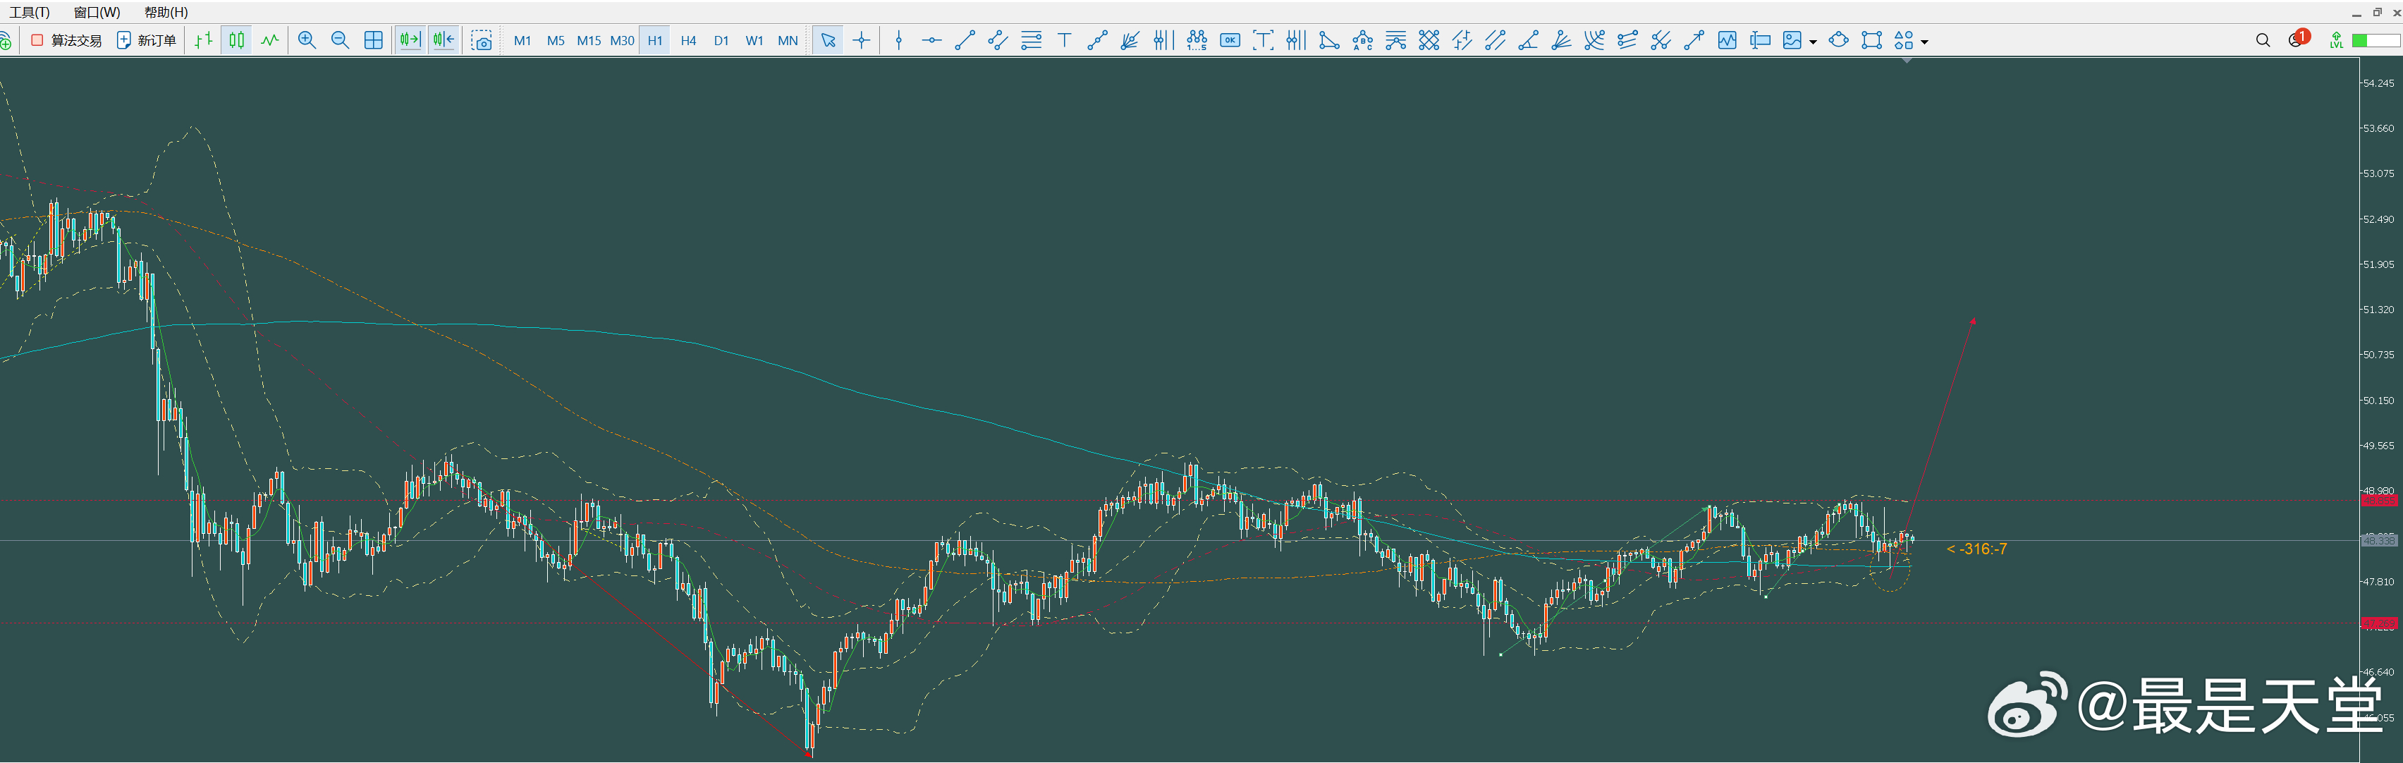Toggle chart auto-scroll to latest bar
The image size is (2403, 763).
click(410, 40)
